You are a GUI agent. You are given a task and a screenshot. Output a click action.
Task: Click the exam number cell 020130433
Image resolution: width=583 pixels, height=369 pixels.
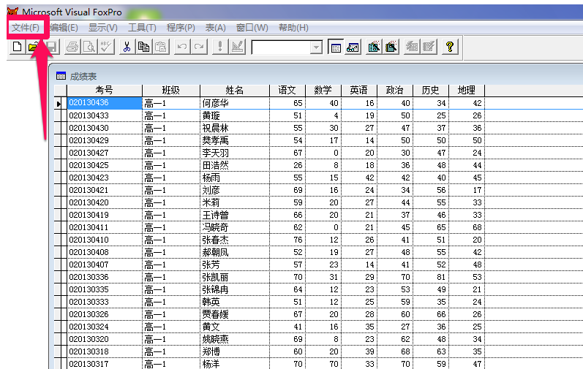click(x=104, y=115)
